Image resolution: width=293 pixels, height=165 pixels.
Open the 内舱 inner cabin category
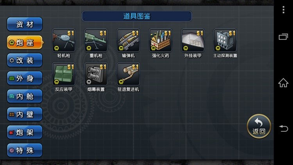tap(25, 96)
